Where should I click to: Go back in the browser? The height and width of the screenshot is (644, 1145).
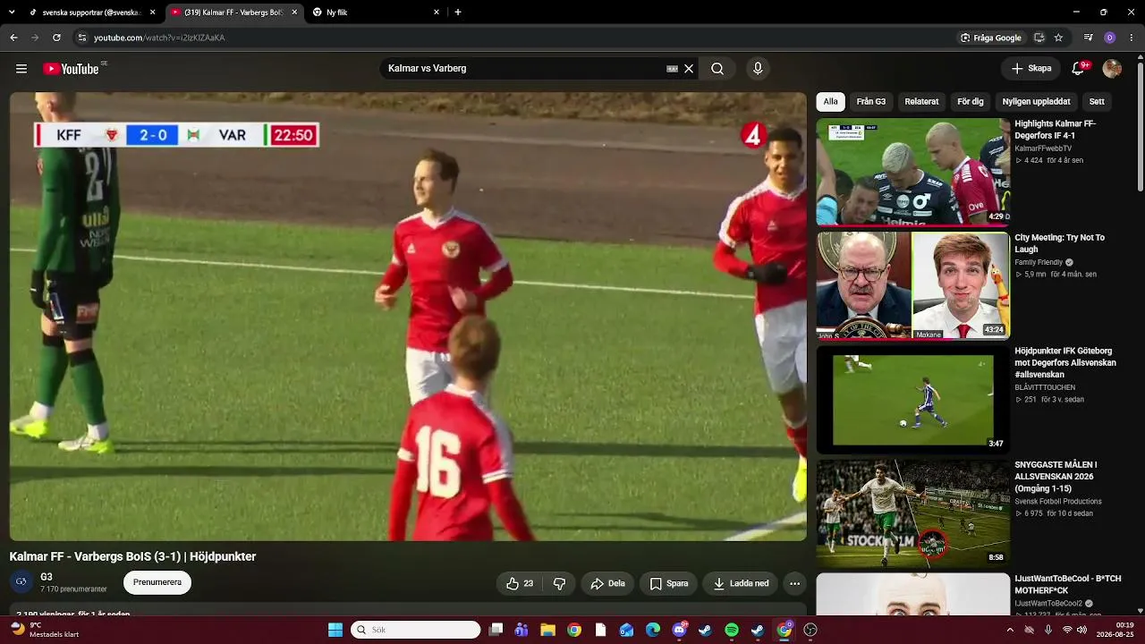coord(13,38)
